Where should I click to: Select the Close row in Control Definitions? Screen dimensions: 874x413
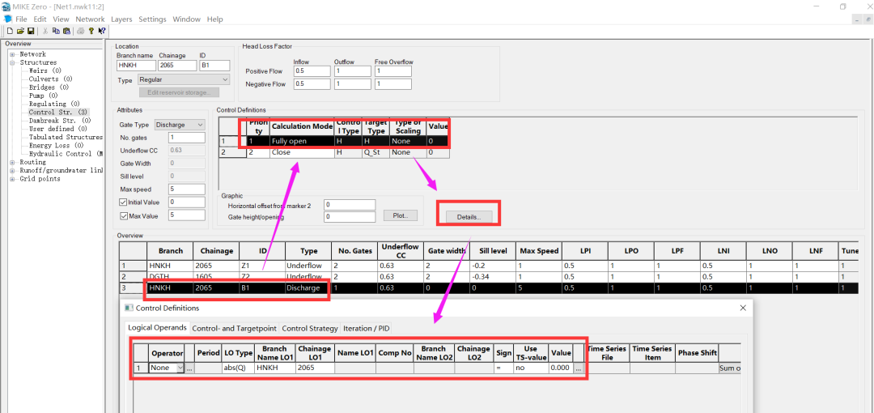(x=334, y=152)
